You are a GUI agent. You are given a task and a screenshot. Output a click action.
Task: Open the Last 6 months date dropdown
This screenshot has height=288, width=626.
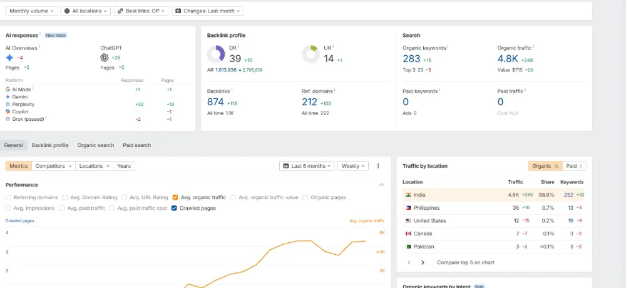pyautogui.click(x=307, y=166)
